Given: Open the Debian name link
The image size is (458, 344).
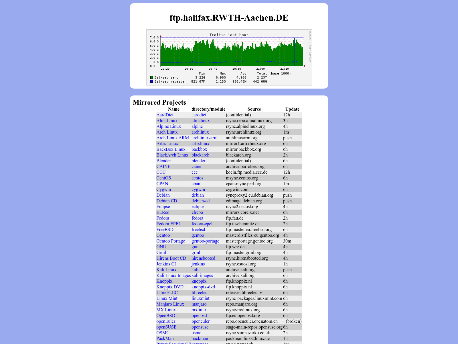Looking at the screenshot, I should click(163, 195).
